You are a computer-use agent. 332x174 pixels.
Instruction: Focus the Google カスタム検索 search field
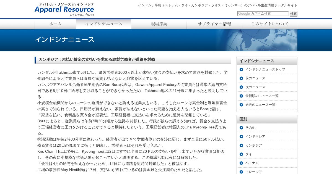point(263,14)
